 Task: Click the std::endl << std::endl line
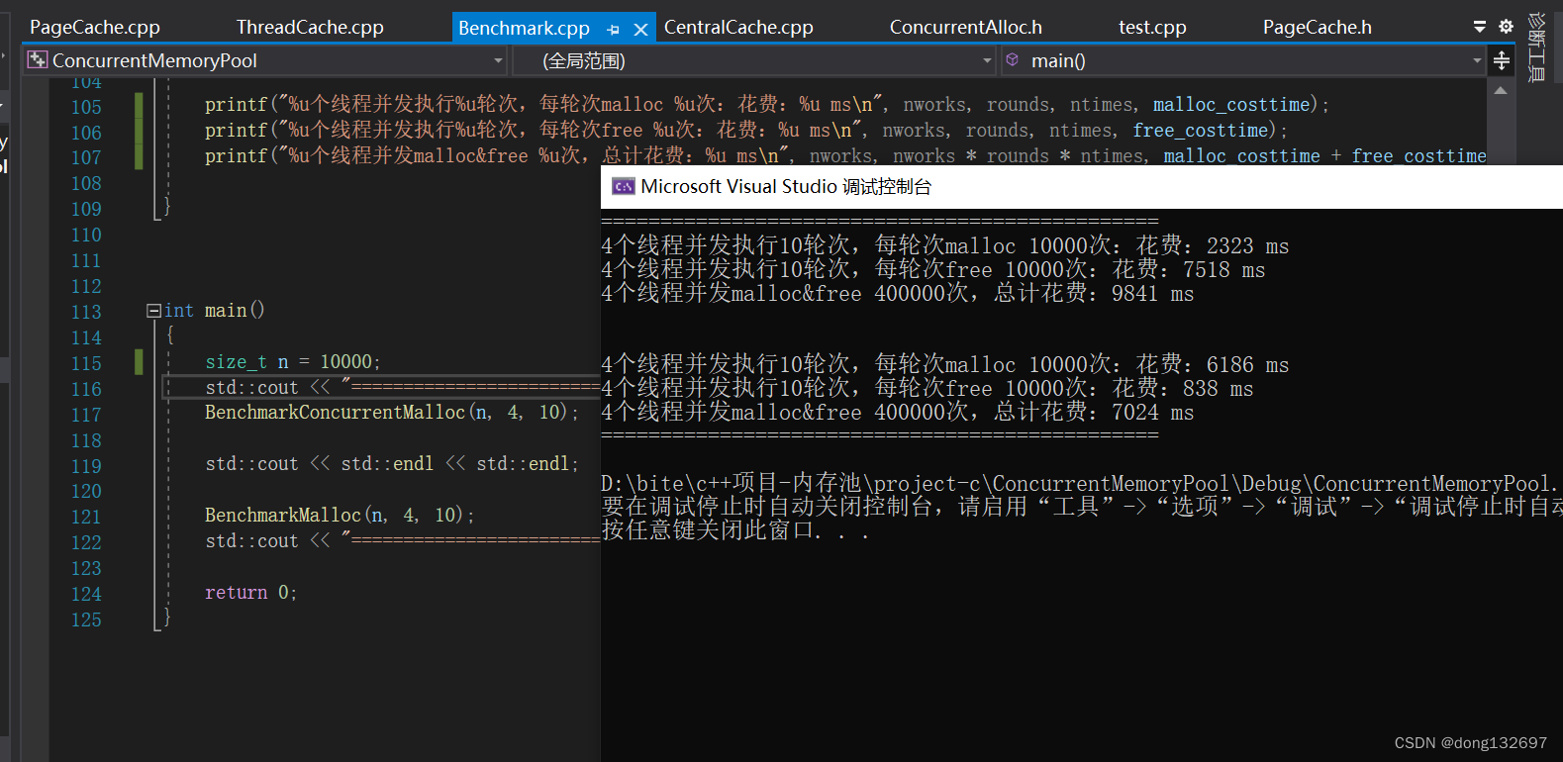click(x=392, y=464)
